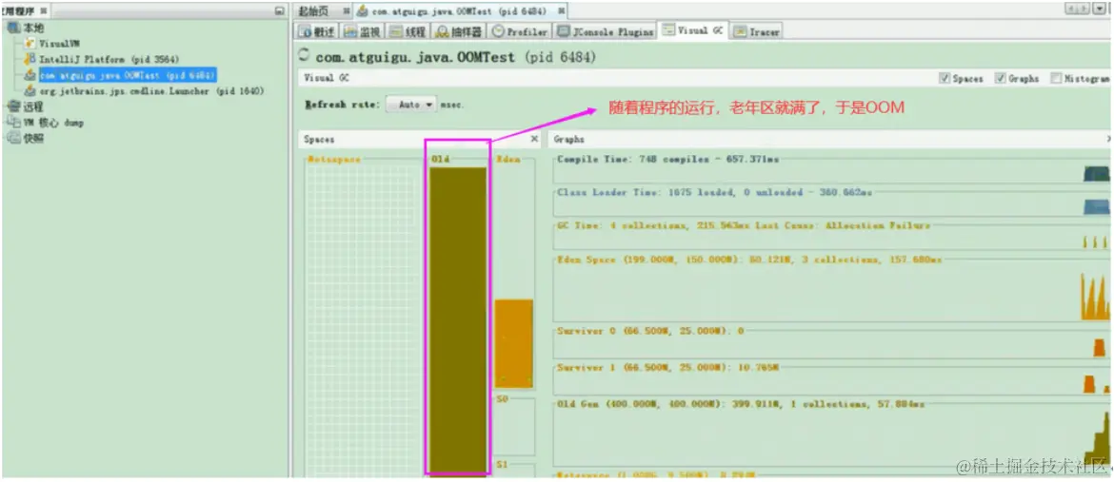This screenshot has width=1114, height=482.
Task: Click the refresh spinner beside the OOMTest title
Action: 304,55
